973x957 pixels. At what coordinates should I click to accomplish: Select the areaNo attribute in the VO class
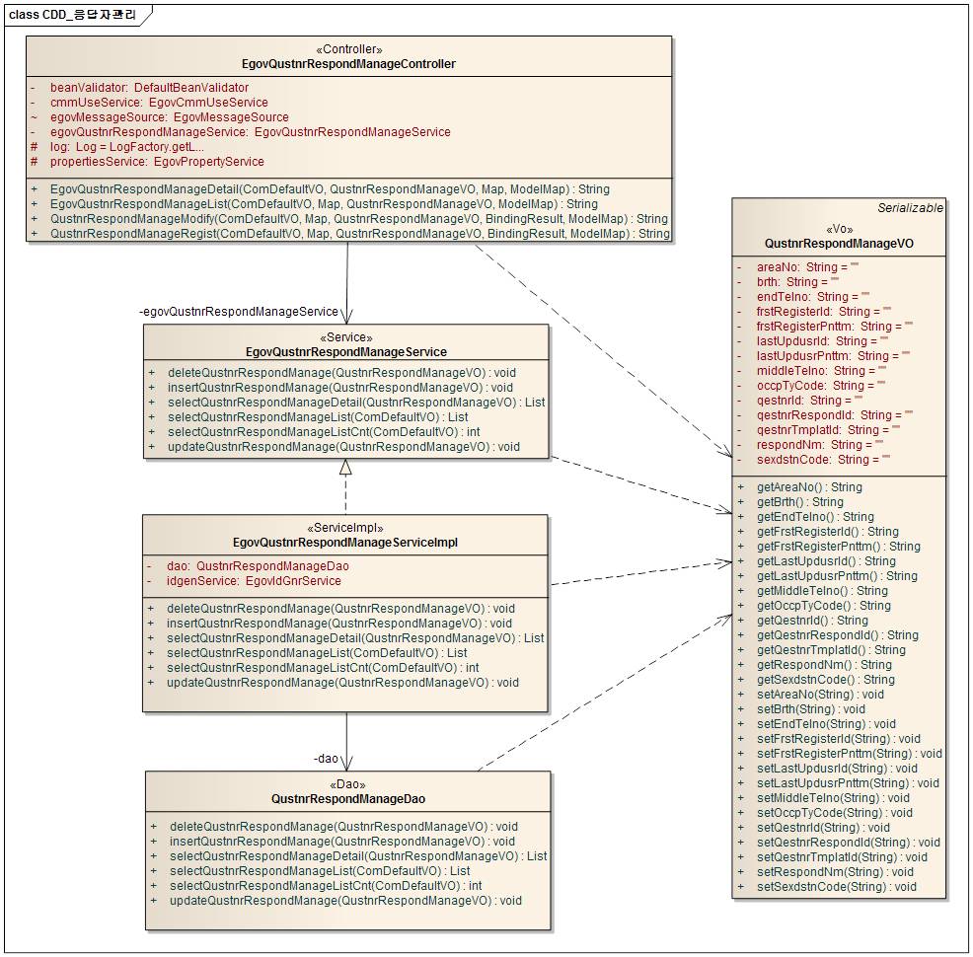click(807, 267)
